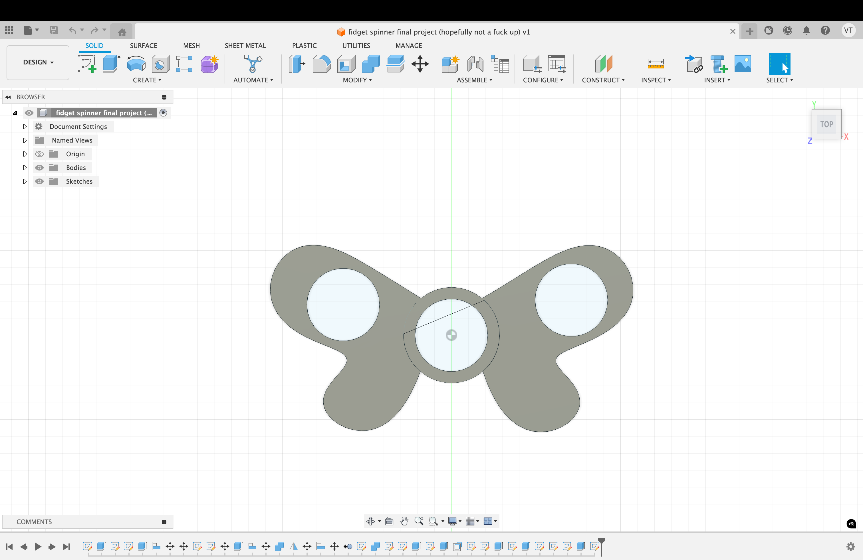The width and height of the screenshot is (863, 560).
Task: Hide the Bodies folder
Action: 39,168
